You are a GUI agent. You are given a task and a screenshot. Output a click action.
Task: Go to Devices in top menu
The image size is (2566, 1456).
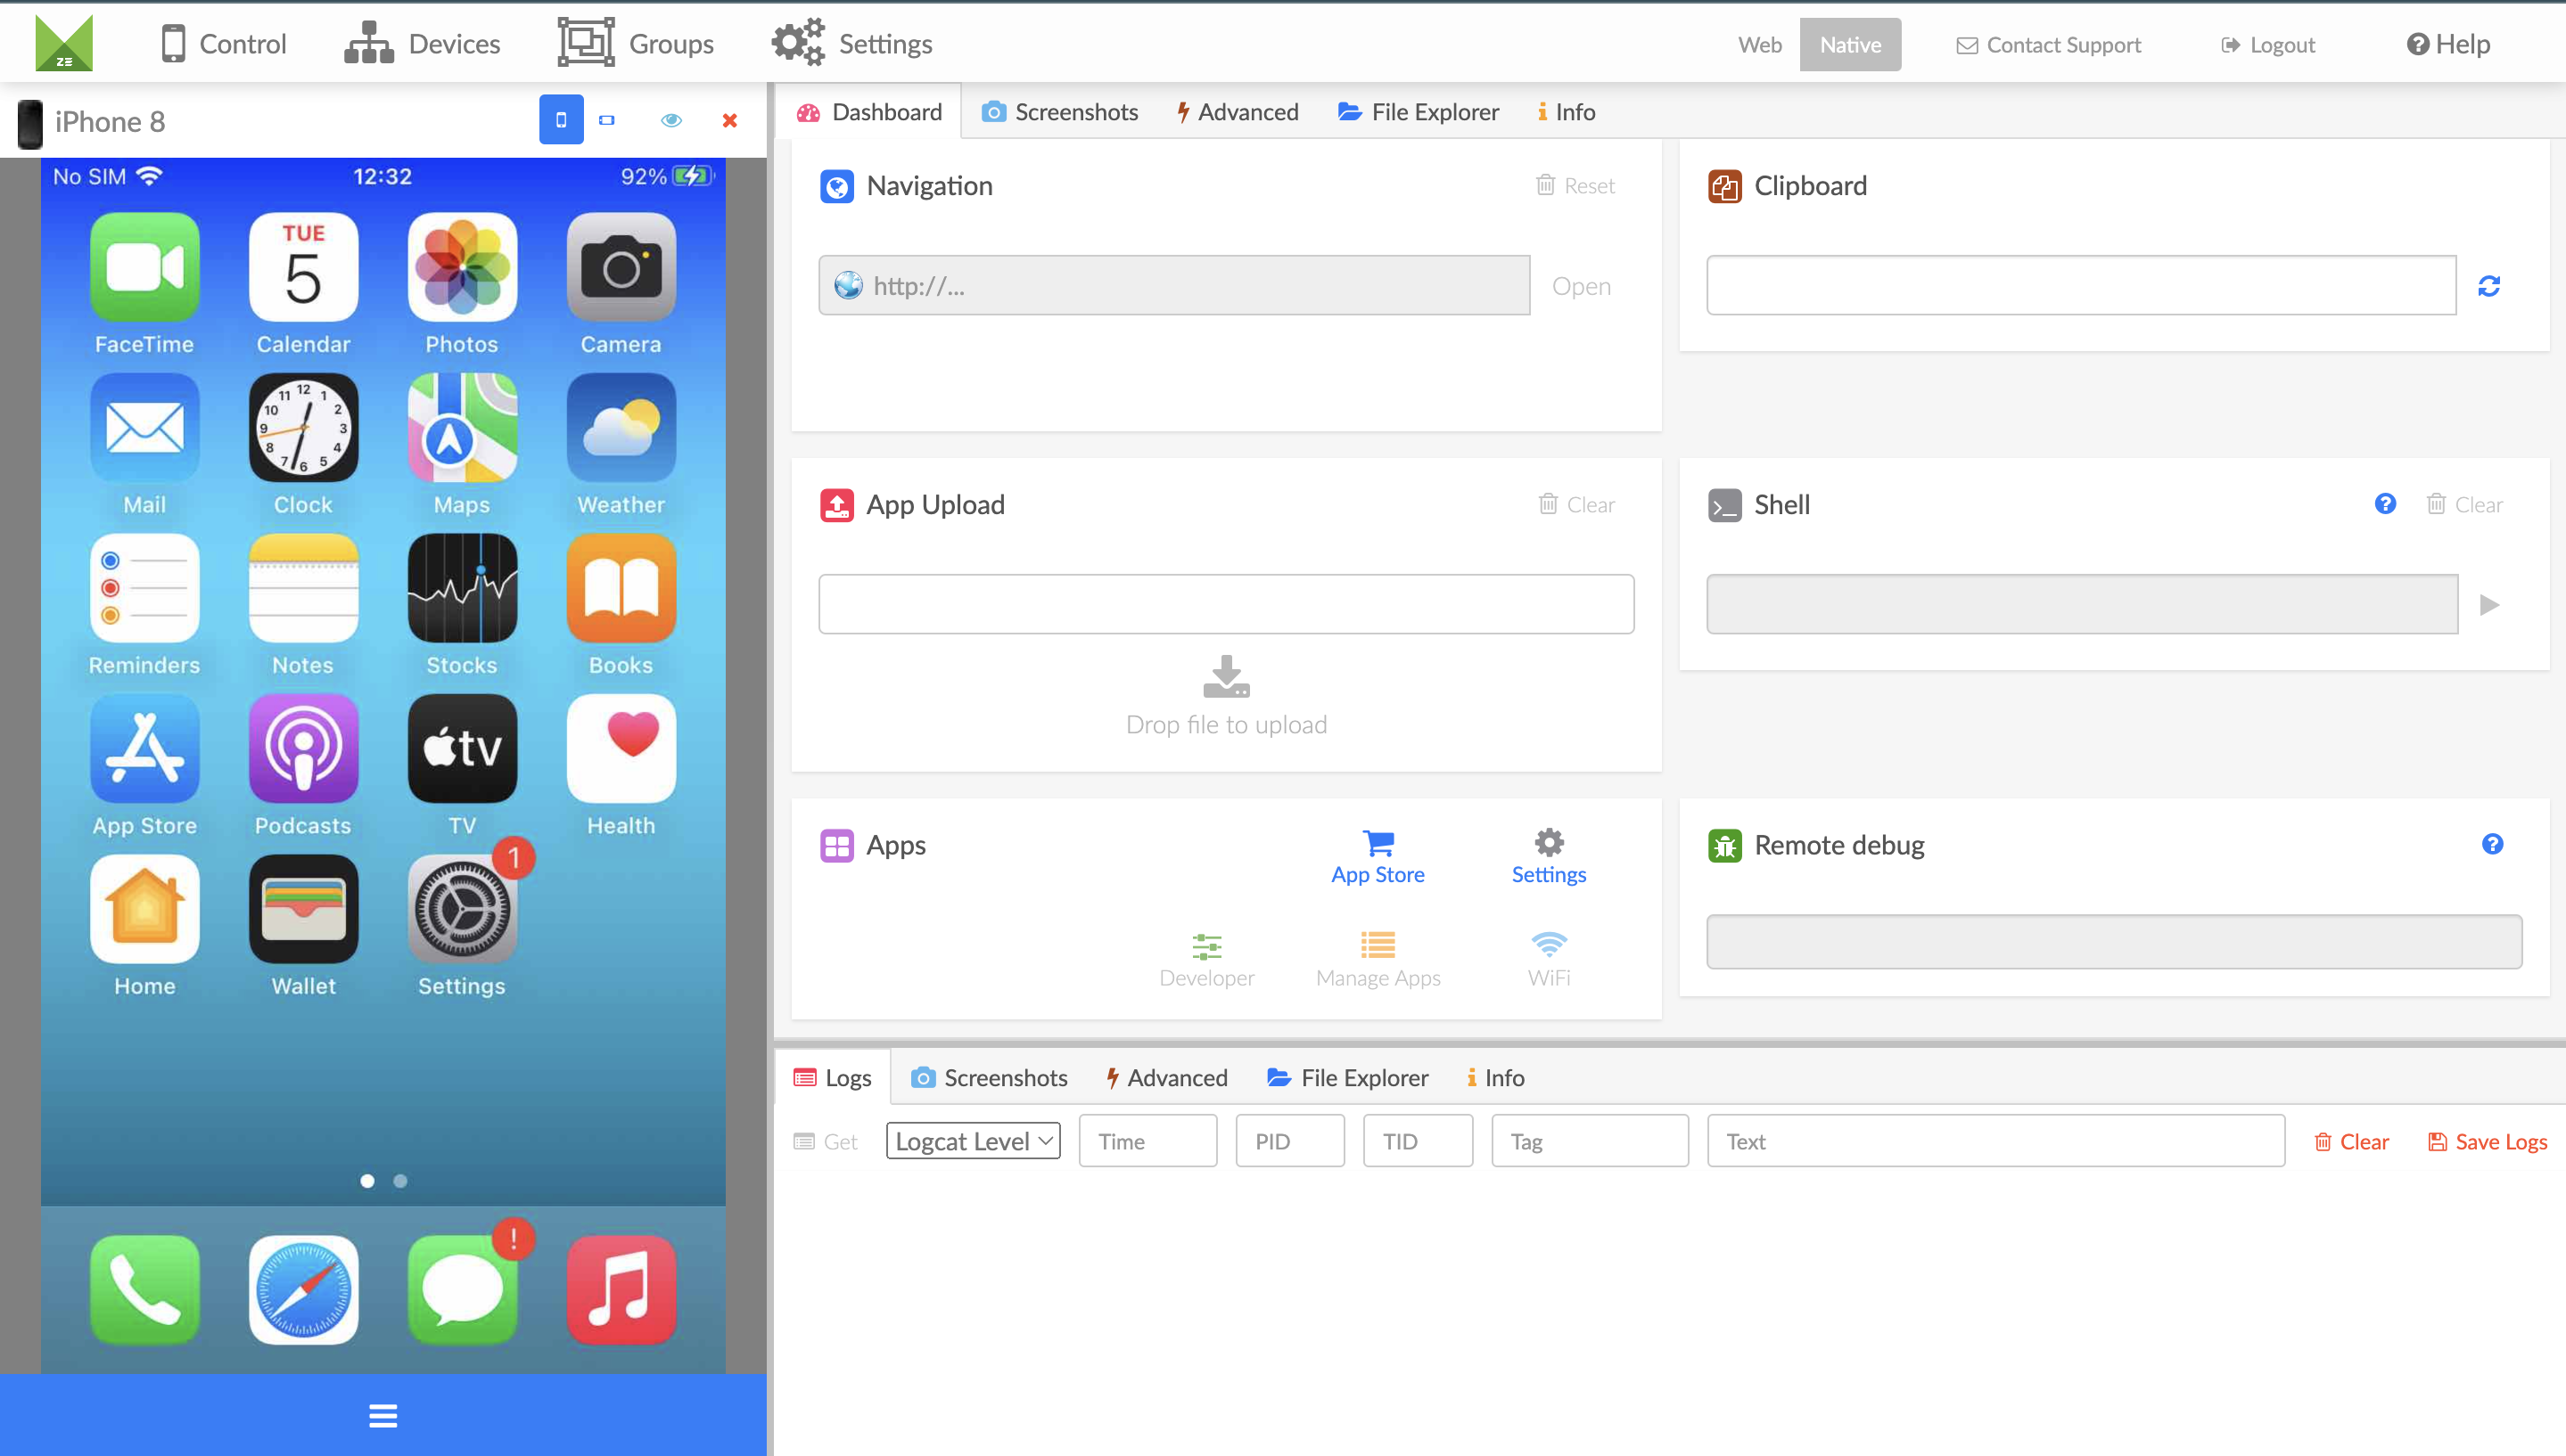click(x=421, y=44)
